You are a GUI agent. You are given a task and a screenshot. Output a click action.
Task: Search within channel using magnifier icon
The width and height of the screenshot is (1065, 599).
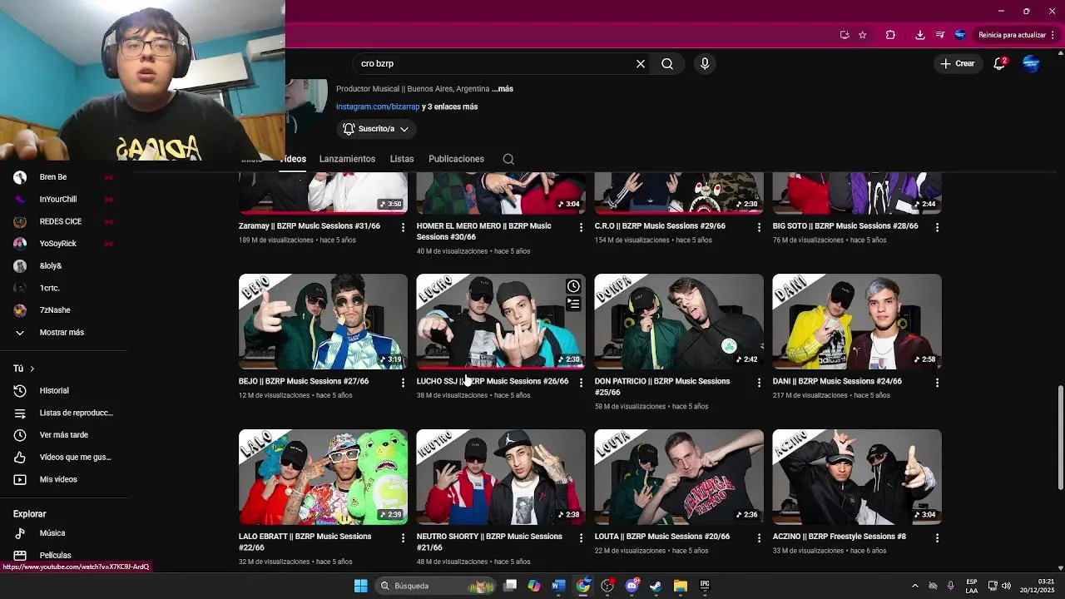508,159
